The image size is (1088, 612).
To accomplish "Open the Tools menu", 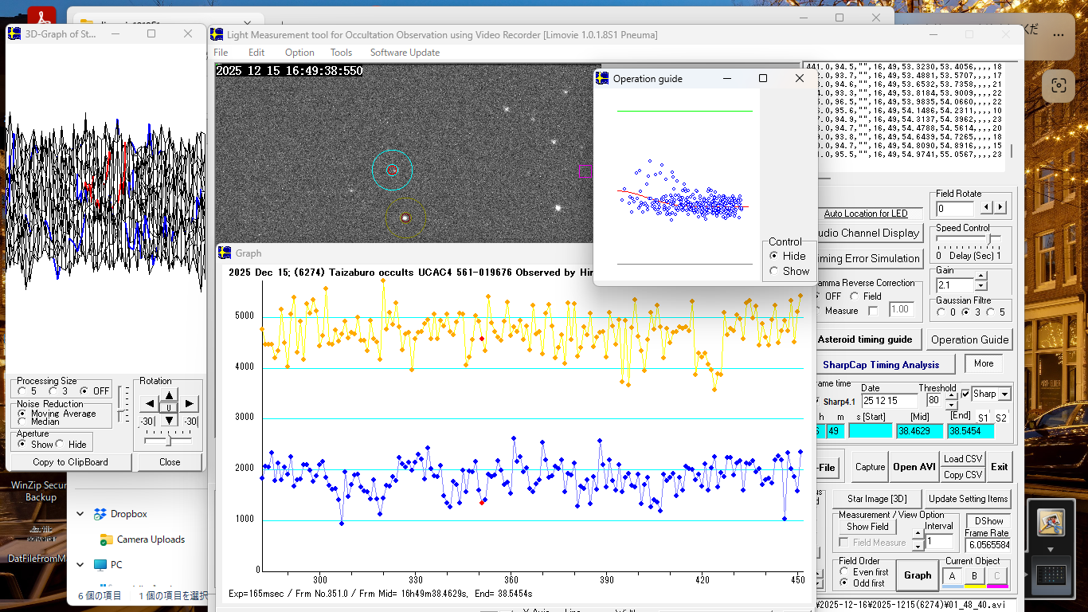I will pyautogui.click(x=341, y=53).
